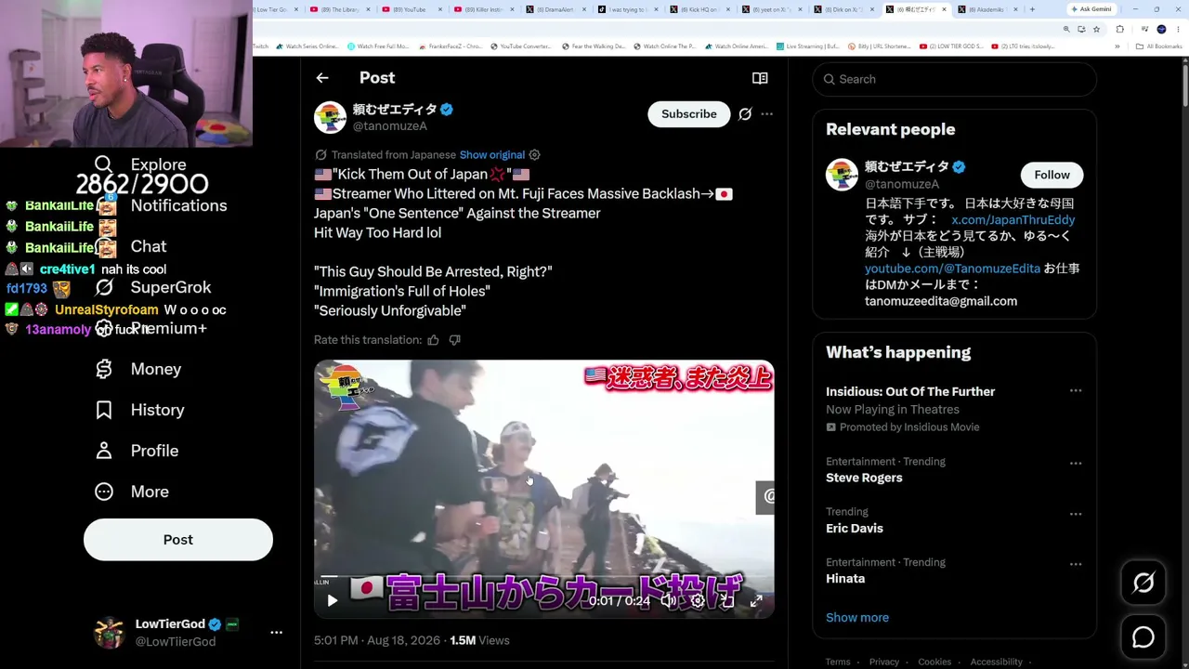The width and height of the screenshot is (1189, 669).
Task: Play the embedded video
Action: (332, 601)
